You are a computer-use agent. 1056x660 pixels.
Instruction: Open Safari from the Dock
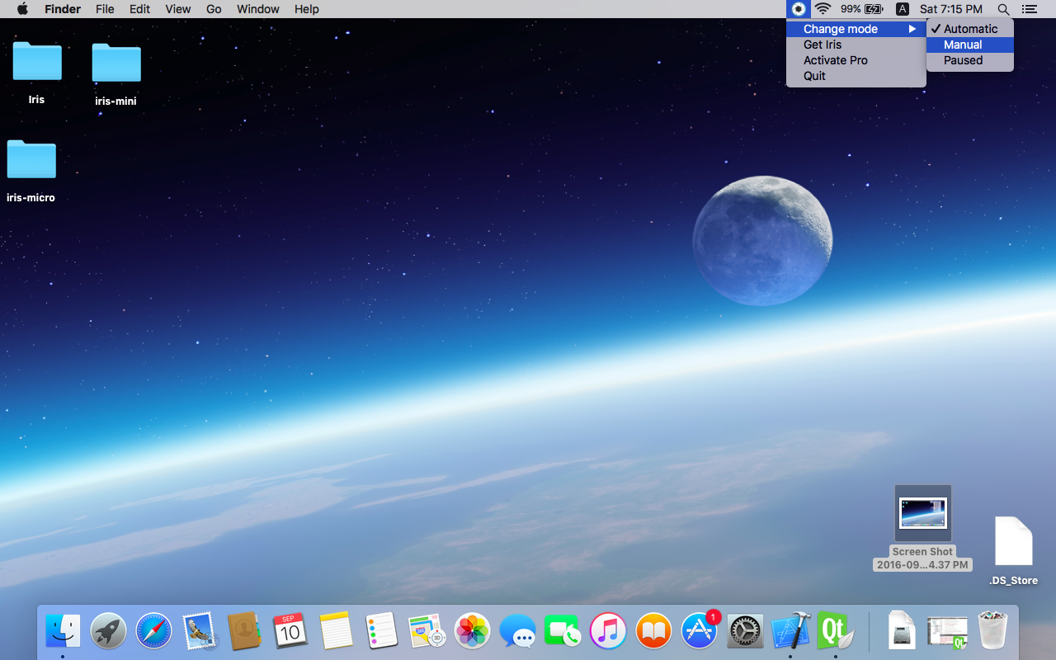153,632
